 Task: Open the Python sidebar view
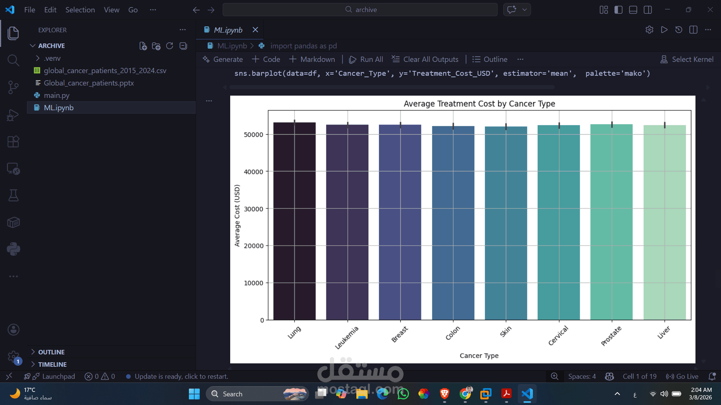click(13, 249)
